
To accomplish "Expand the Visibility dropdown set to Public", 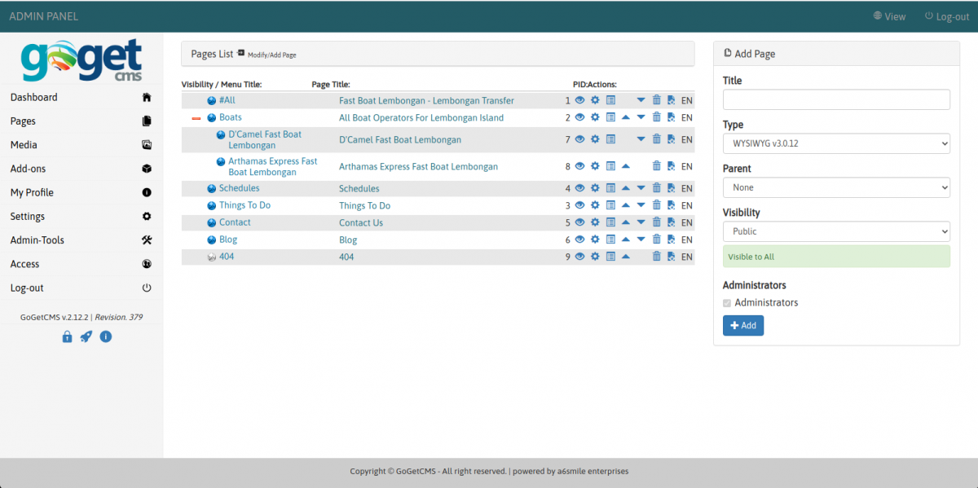I will 836,231.
